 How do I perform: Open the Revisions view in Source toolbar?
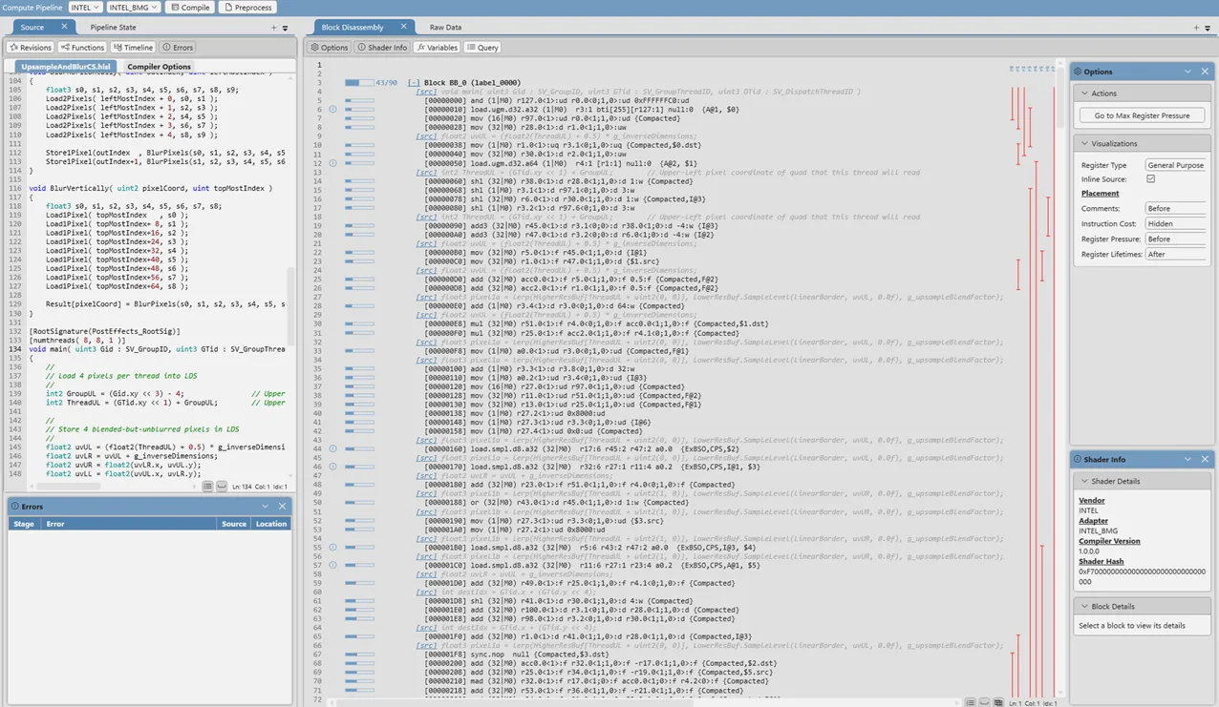click(30, 47)
